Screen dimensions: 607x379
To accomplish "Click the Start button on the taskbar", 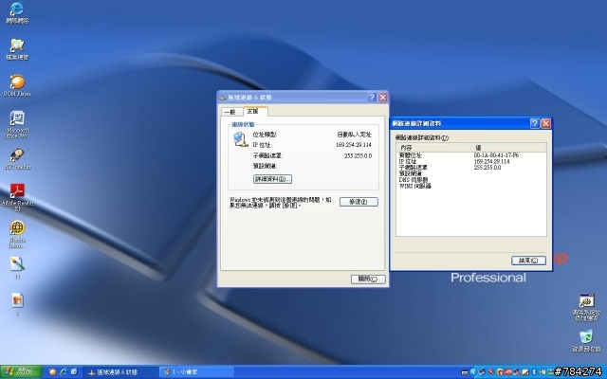I will click(x=21, y=372).
